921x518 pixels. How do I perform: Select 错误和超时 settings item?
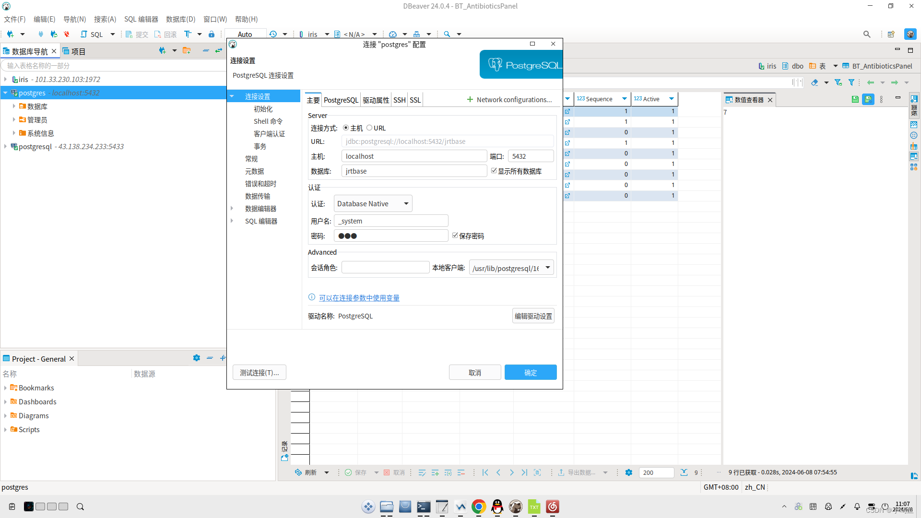260,184
